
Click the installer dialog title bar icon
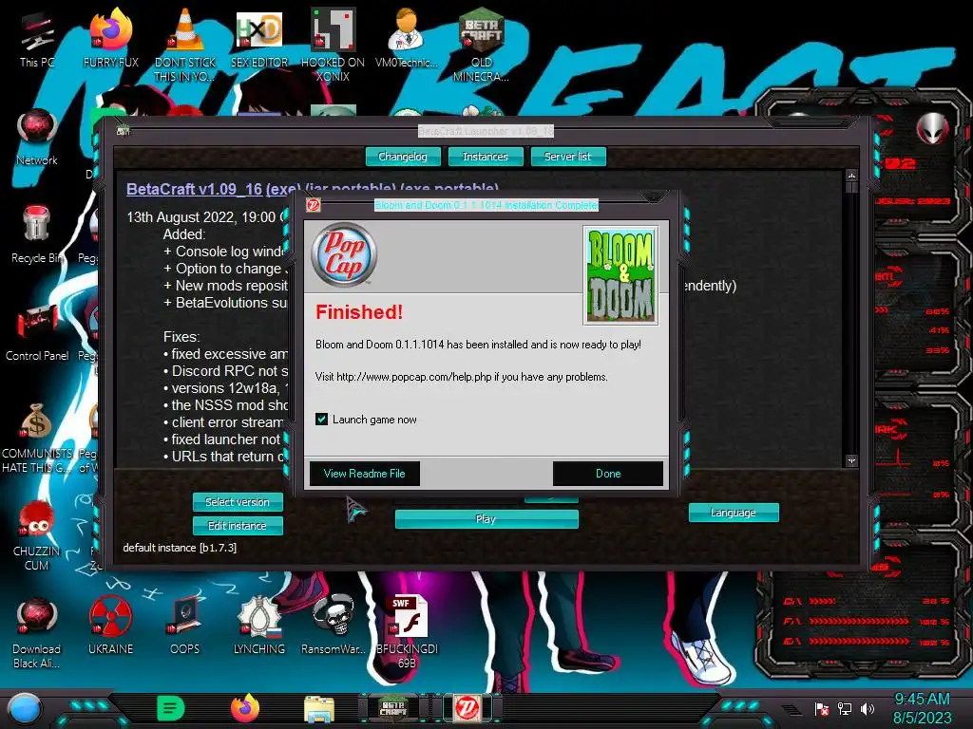click(314, 205)
